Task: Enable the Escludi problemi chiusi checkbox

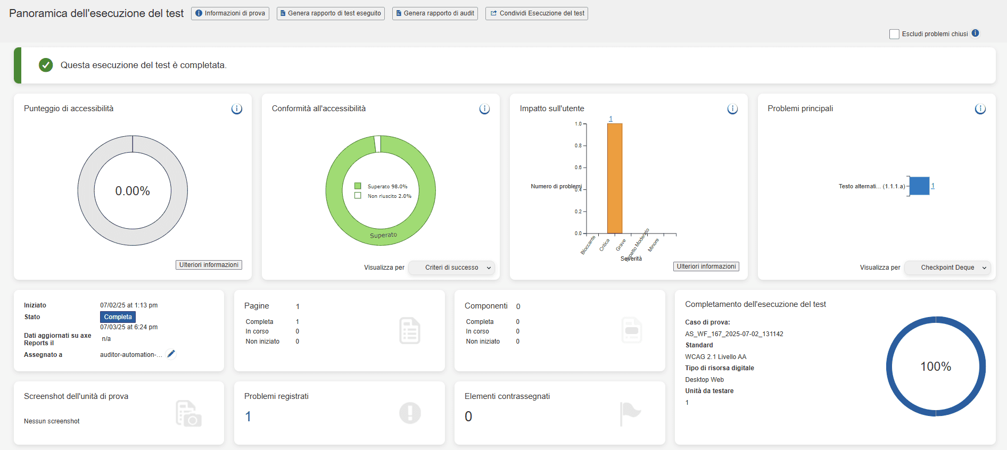Action: tap(894, 34)
